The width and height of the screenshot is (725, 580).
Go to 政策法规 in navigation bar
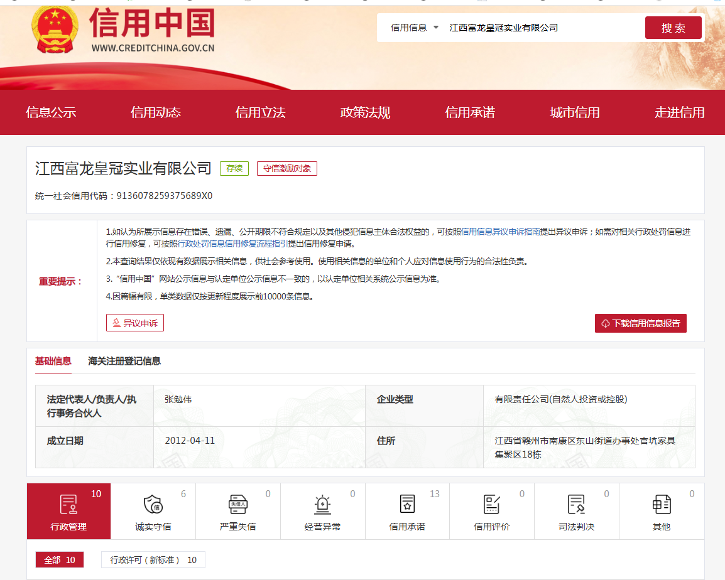pyautogui.click(x=365, y=113)
